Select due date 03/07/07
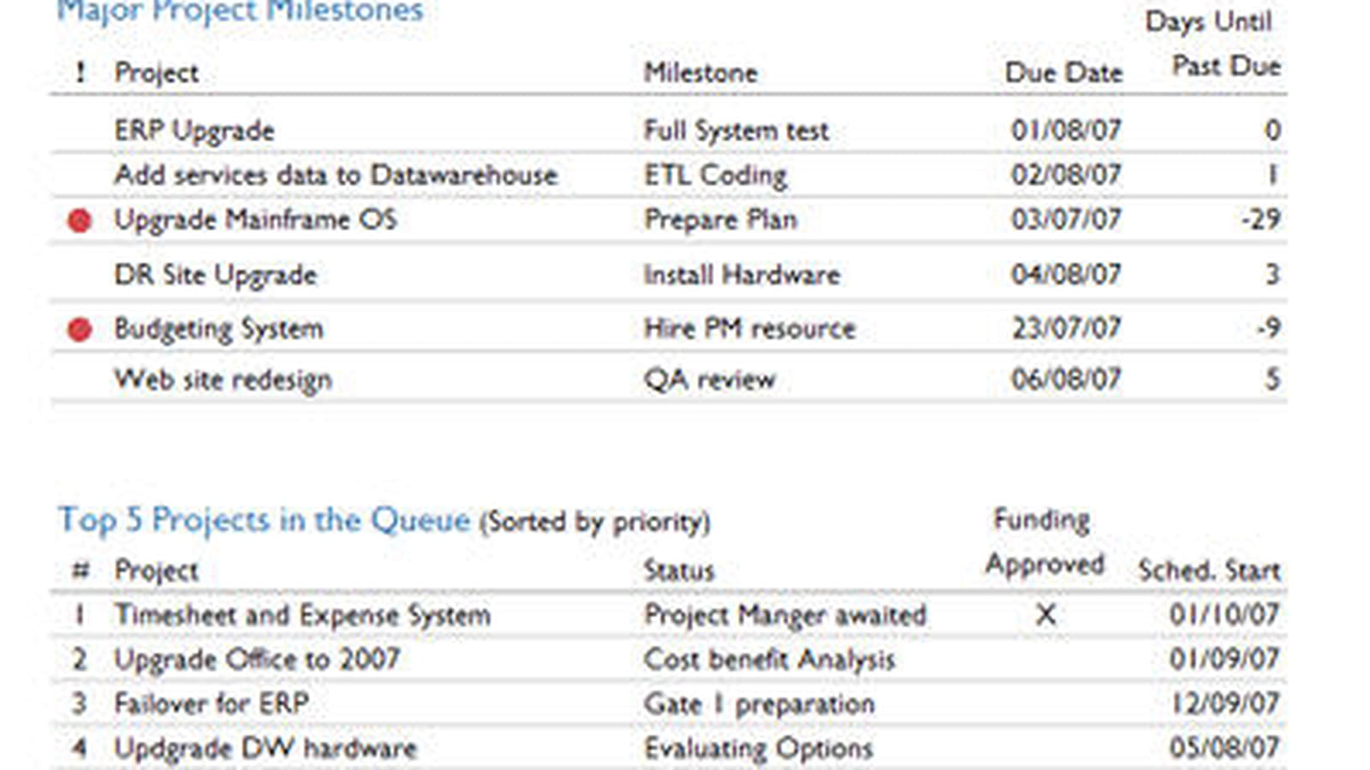This screenshot has width=1370, height=770. (1066, 219)
